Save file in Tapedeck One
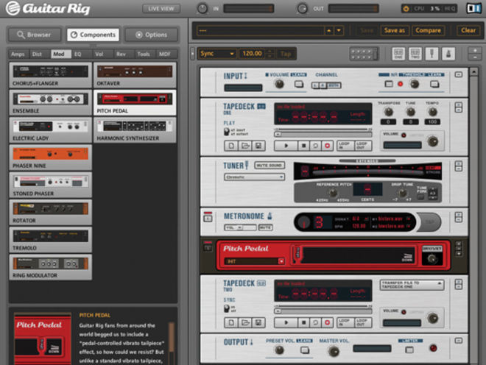 (x=258, y=146)
